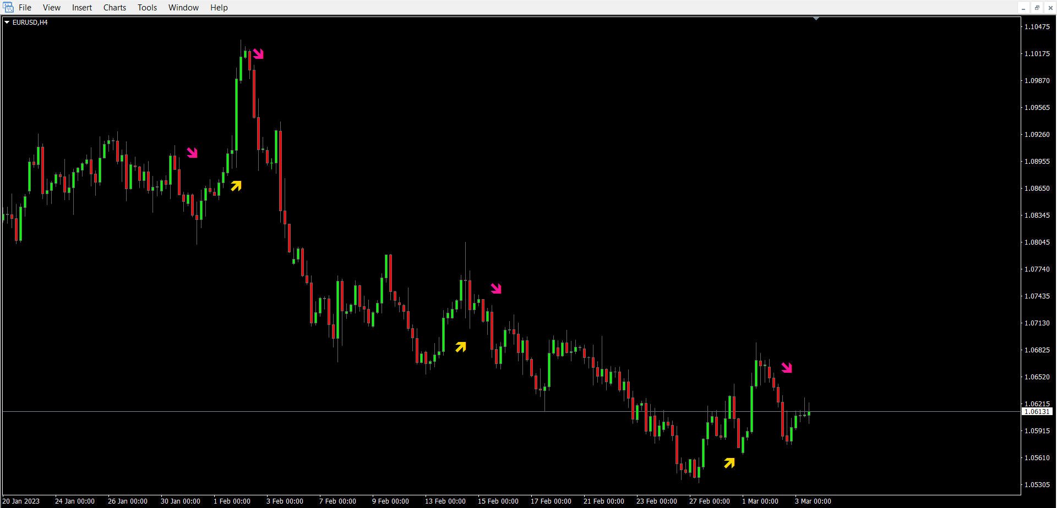Open the Tools menu
The height and width of the screenshot is (508, 1057).
(x=147, y=7)
